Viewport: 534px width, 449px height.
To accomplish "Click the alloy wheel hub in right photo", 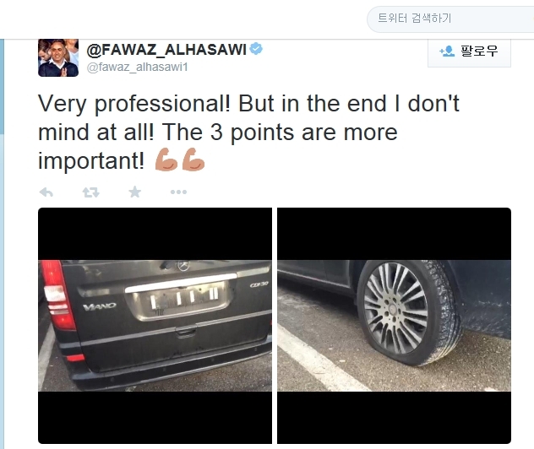I will coord(395,308).
